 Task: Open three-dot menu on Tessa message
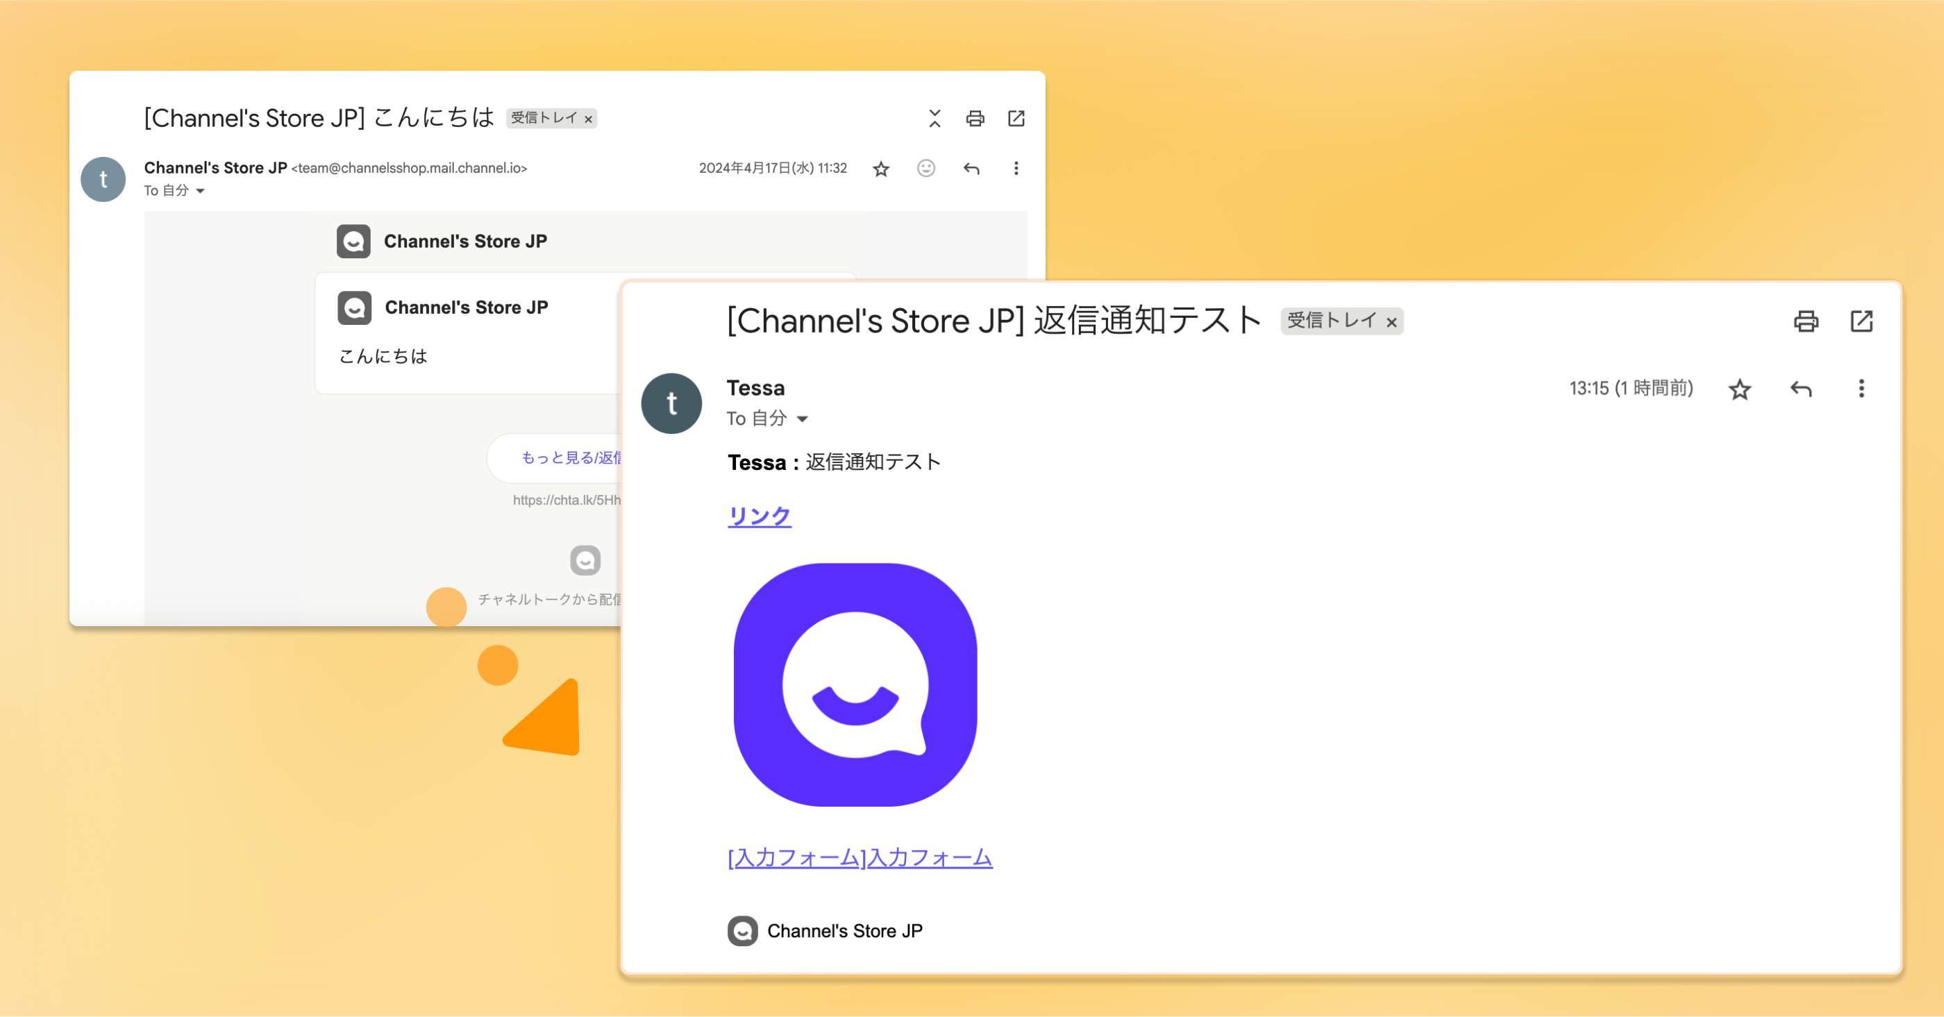point(1861,389)
